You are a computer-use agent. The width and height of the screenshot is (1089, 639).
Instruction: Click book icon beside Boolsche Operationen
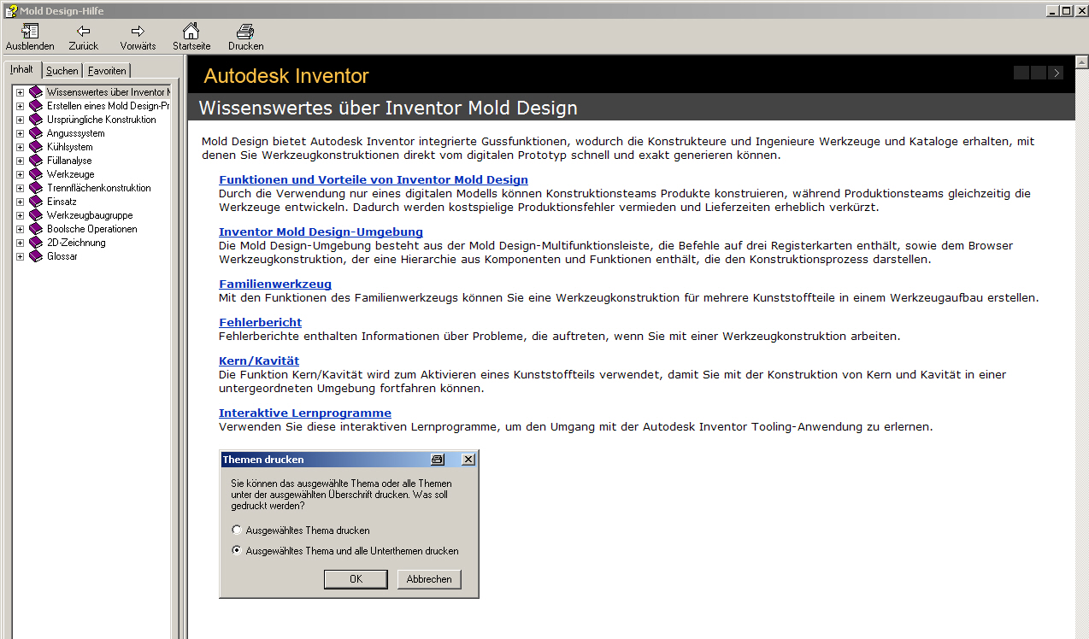pos(35,229)
